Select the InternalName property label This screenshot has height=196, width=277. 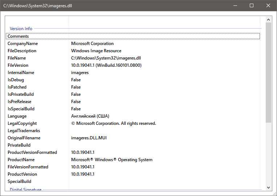21,72
